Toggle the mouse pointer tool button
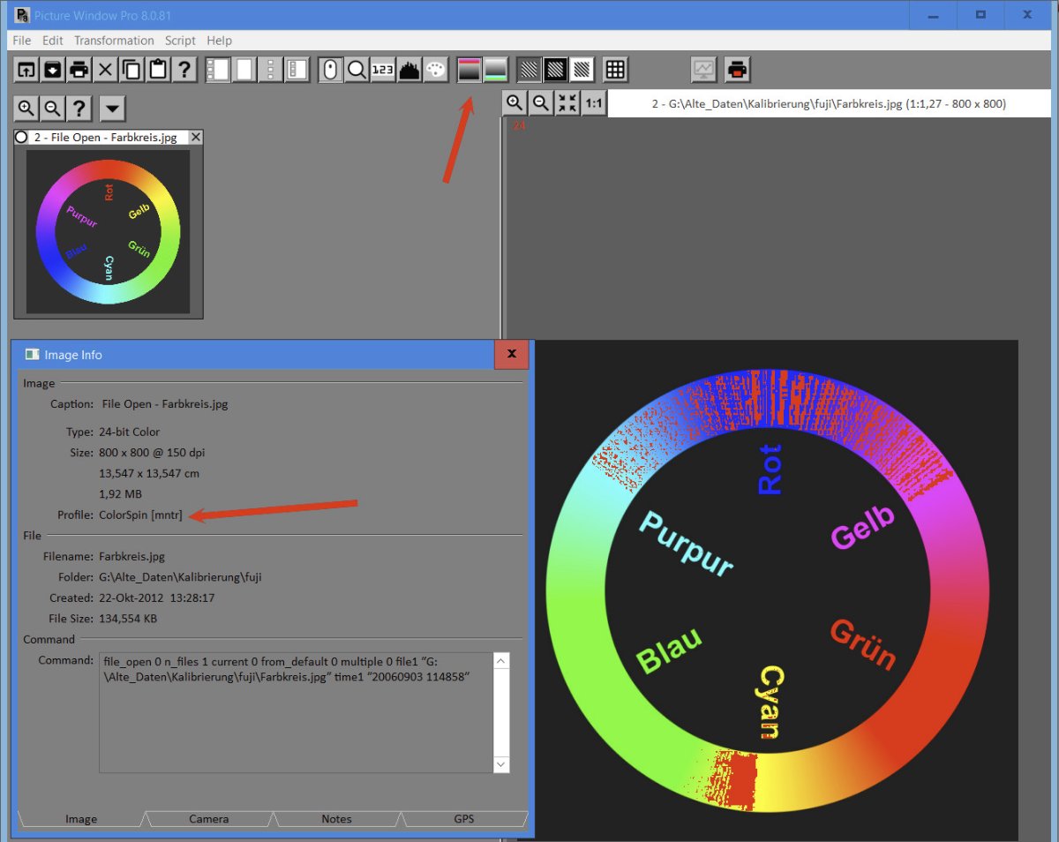This screenshot has height=842, width=1059. 330,70
